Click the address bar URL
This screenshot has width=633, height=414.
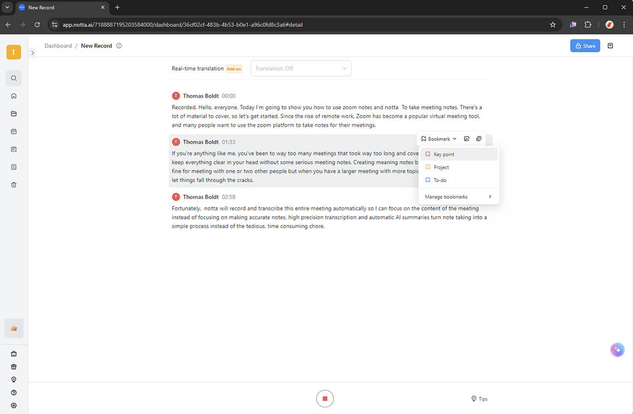pos(182,25)
